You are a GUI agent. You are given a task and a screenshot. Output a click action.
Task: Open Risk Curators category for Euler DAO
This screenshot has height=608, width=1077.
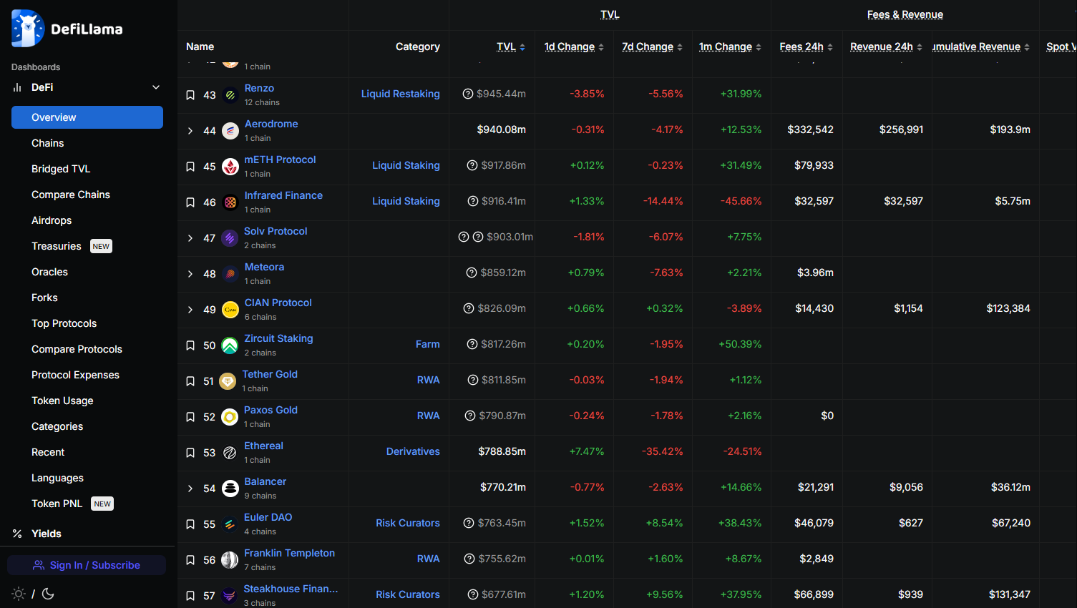[x=408, y=523]
